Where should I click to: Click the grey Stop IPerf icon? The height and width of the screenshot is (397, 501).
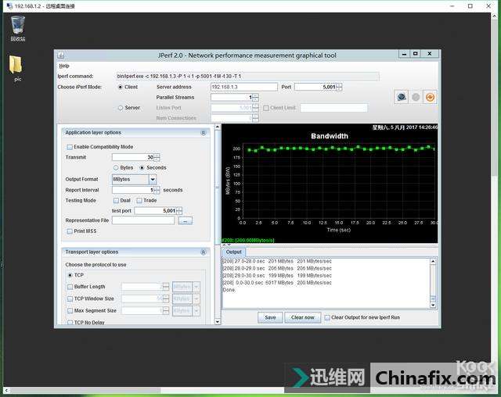pos(416,97)
